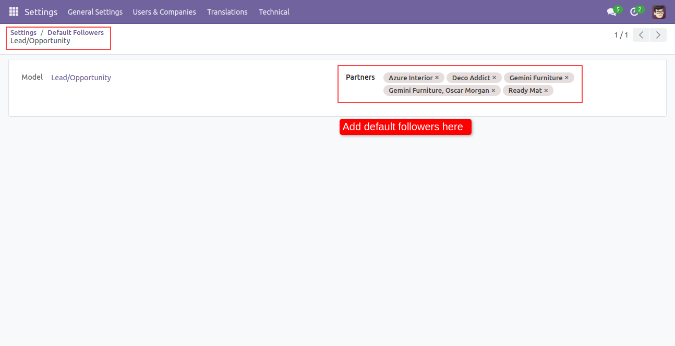This screenshot has height=346, width=675.
Task: Open the General Settings menu
Action: coord(95,11)
